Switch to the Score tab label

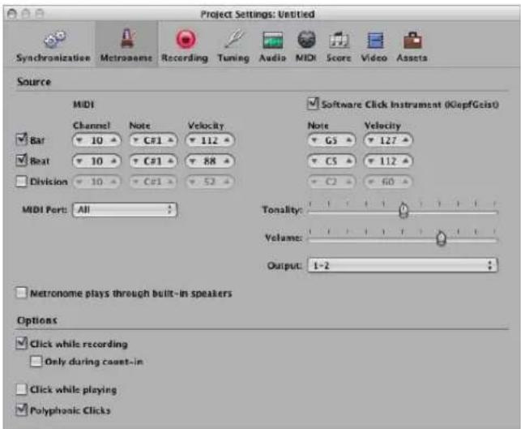pyautogui.click(x=339, y=58)
